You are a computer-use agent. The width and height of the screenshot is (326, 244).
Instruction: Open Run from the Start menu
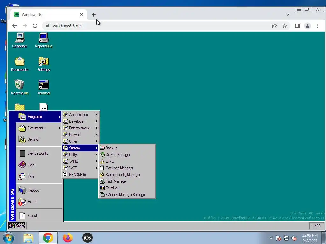click(x=39, y=176)
